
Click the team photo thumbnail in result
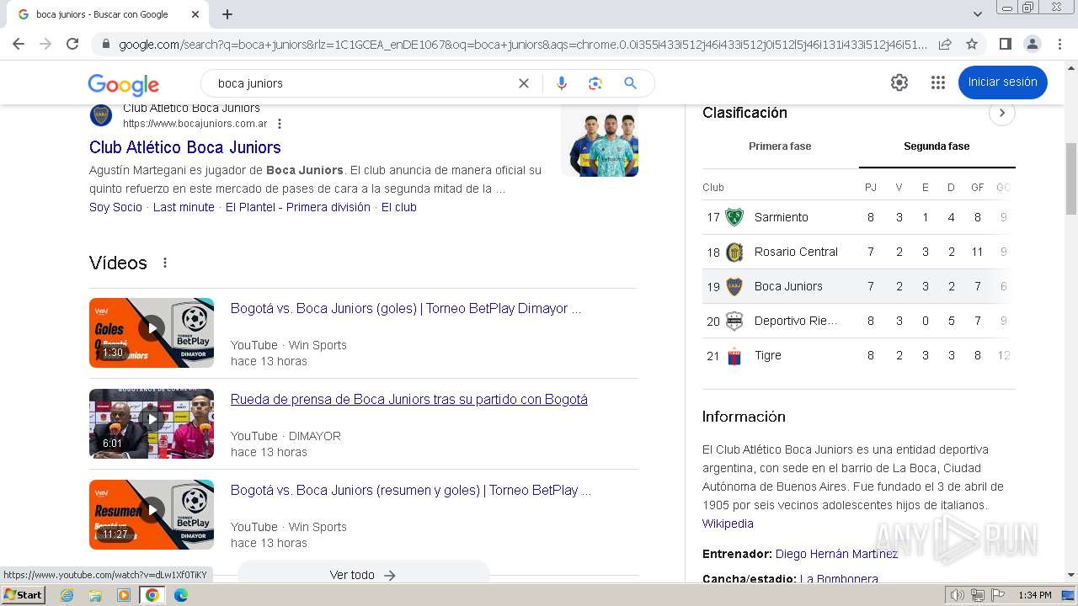click(600, 141)
